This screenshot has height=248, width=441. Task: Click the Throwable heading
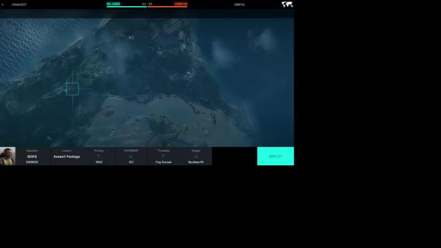point(163,150)
